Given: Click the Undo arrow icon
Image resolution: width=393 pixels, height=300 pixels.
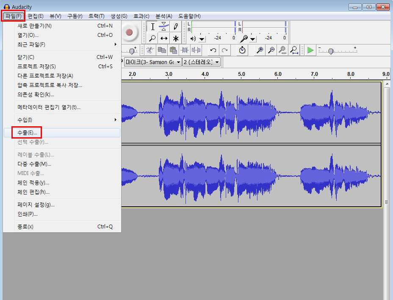Looking at the screenshot, I should (x=213, y=50).
